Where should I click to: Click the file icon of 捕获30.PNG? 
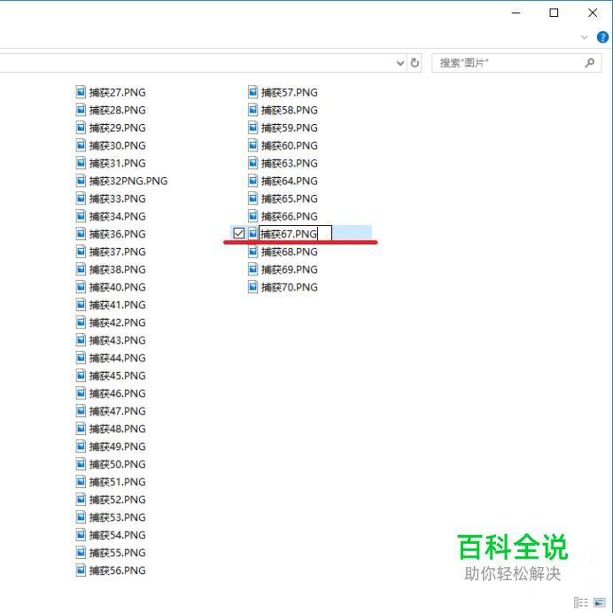81,145
